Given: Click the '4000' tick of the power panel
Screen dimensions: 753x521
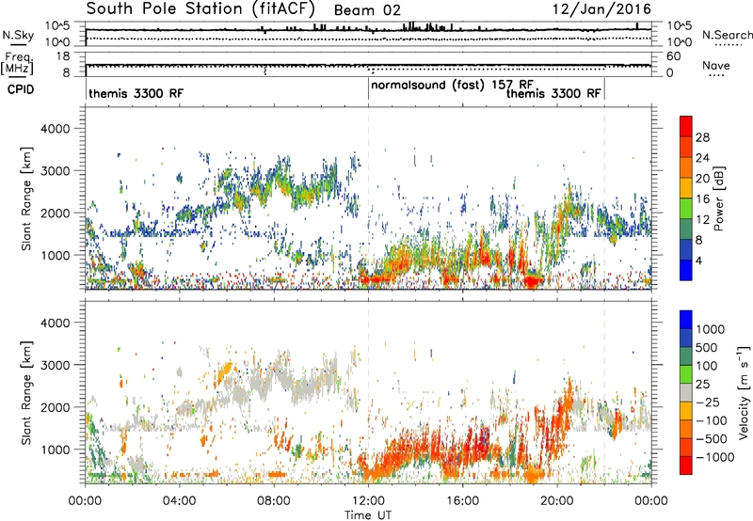Looking at the screenshot, I should point(55,129).
